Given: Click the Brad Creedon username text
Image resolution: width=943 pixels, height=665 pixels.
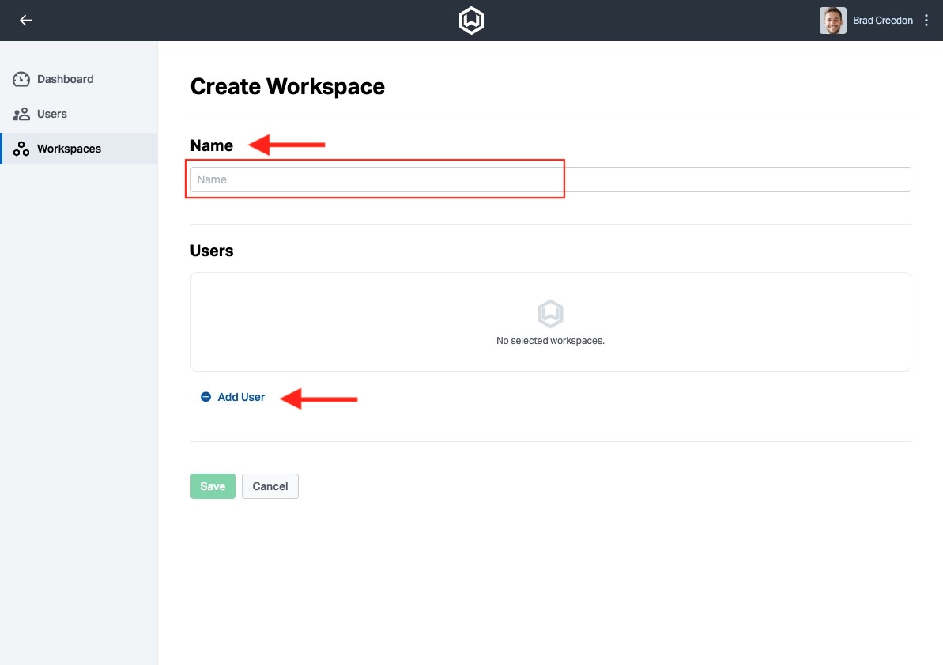Looking at the screenshot, I should point(882,20).
